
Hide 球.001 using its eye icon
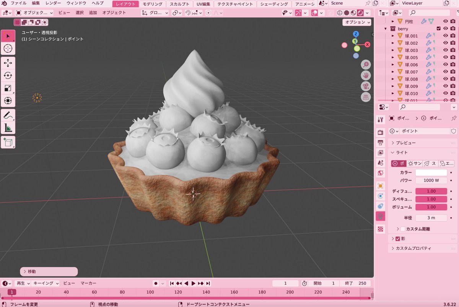point(445,36)
